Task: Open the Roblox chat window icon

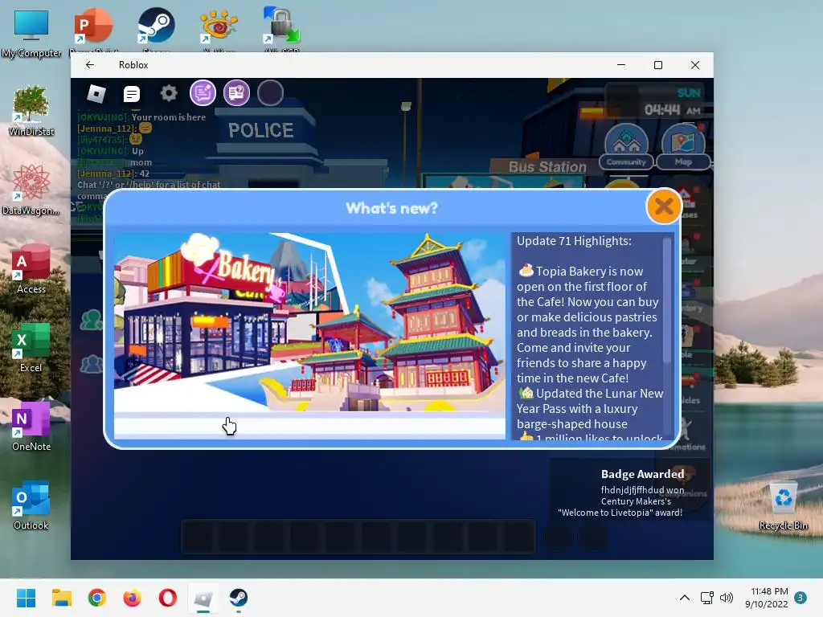Action: coord(132,94)
